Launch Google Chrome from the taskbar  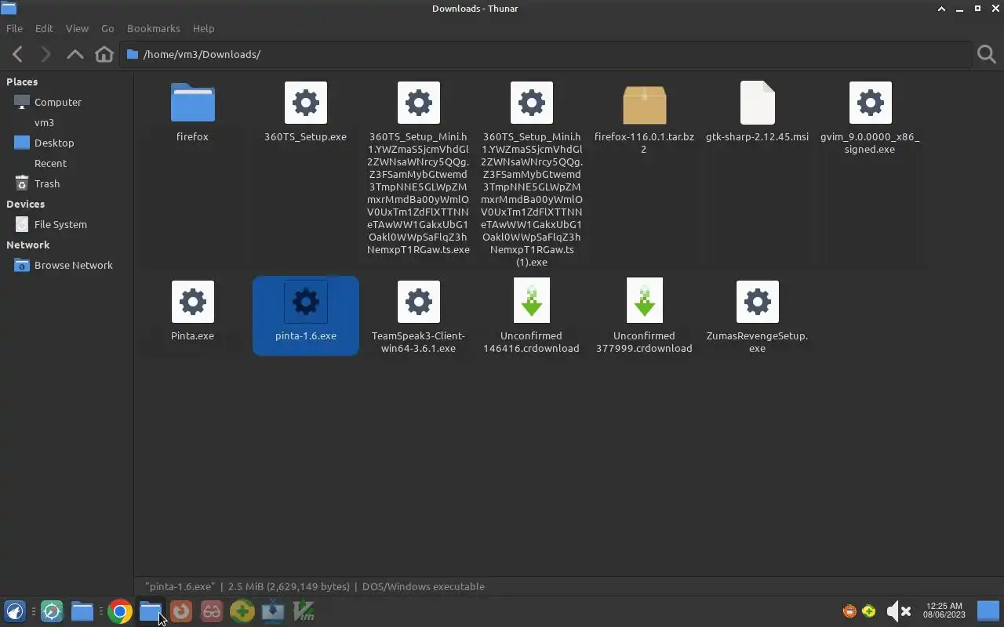tap(120, 611)
